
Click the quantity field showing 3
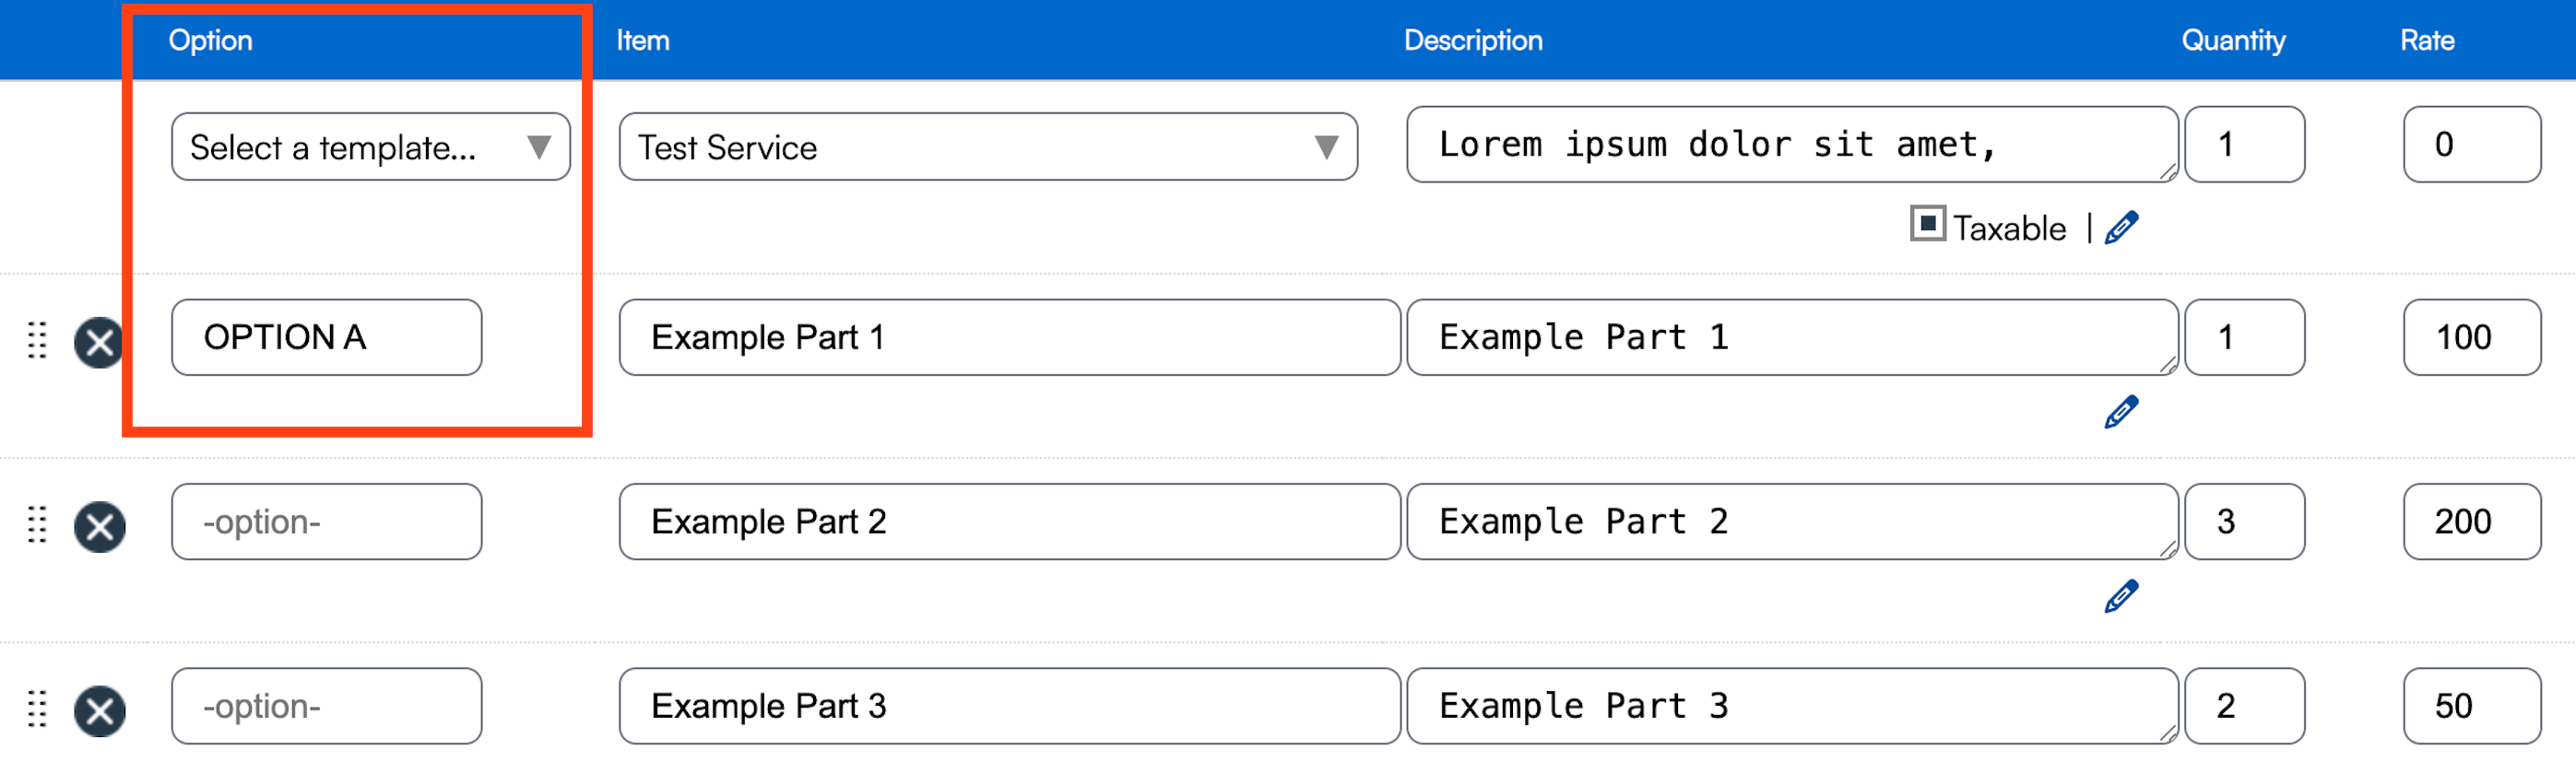coord(2244,521)
